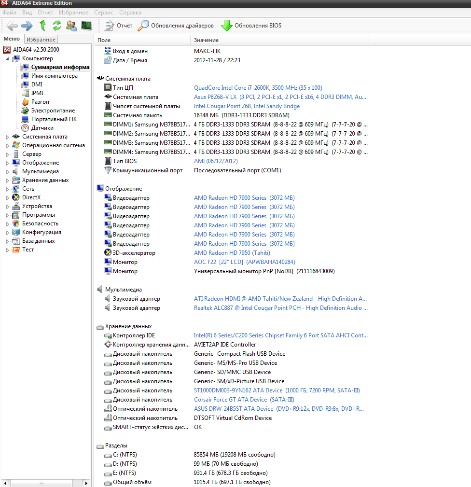Click the Поле column header
The image size is (471, 487).
142,40
